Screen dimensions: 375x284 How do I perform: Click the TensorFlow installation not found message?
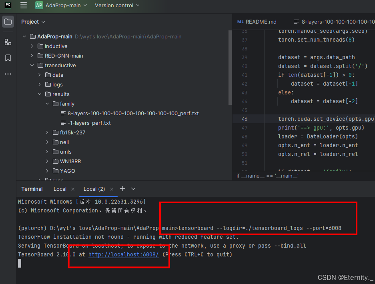[x=128, y=237]
